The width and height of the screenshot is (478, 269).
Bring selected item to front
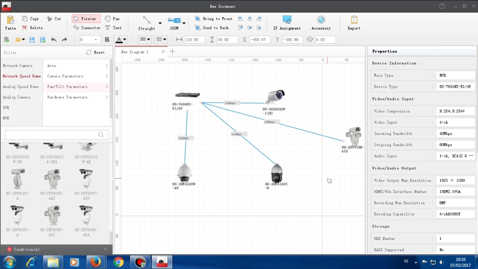pos(213,19)
